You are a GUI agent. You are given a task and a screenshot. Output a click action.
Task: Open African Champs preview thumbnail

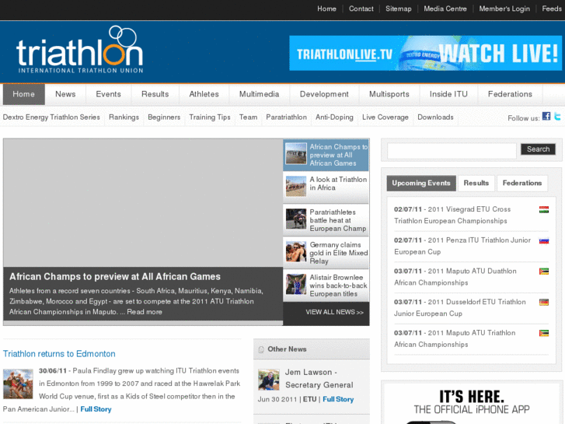pos(296,154)
